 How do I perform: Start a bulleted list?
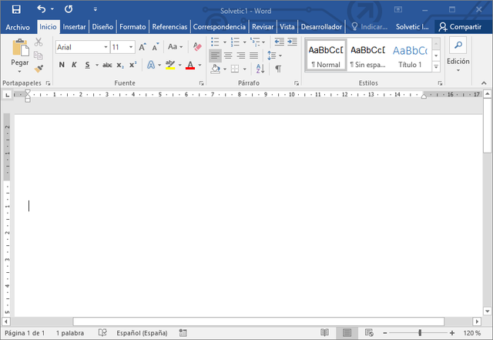[215, 42]
